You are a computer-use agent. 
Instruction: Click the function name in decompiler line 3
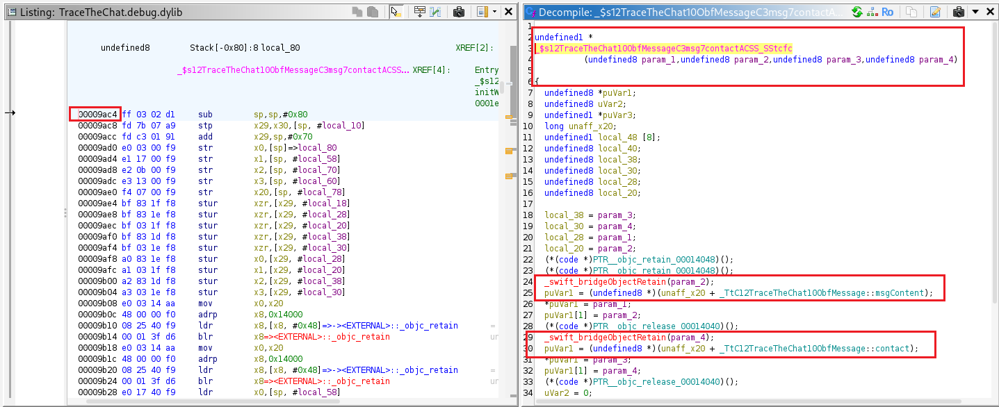(x=665, y=48)
